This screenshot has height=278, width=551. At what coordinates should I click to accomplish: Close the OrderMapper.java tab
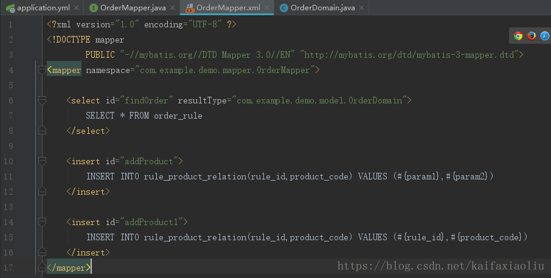(x=172, y=8)
